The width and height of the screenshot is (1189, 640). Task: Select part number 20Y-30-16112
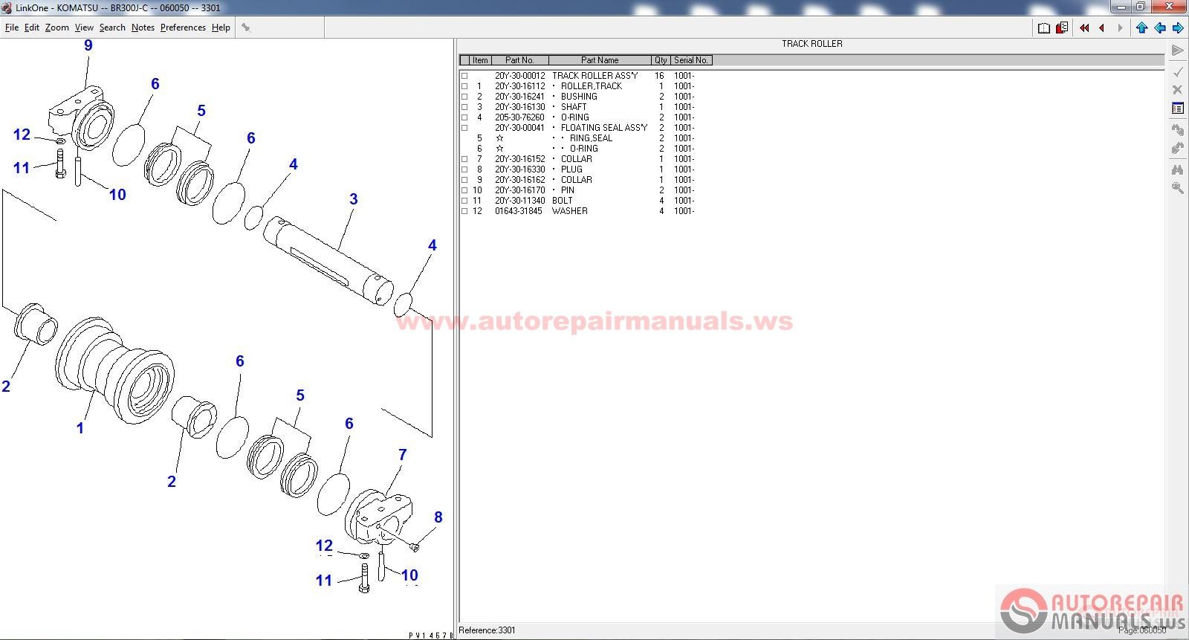[x=520, y=86]
